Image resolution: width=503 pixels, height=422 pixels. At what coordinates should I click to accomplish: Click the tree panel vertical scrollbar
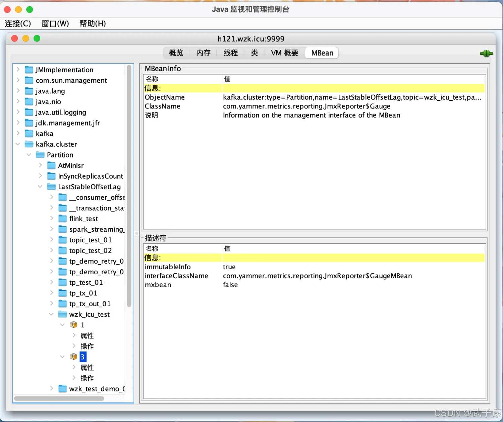129,186
